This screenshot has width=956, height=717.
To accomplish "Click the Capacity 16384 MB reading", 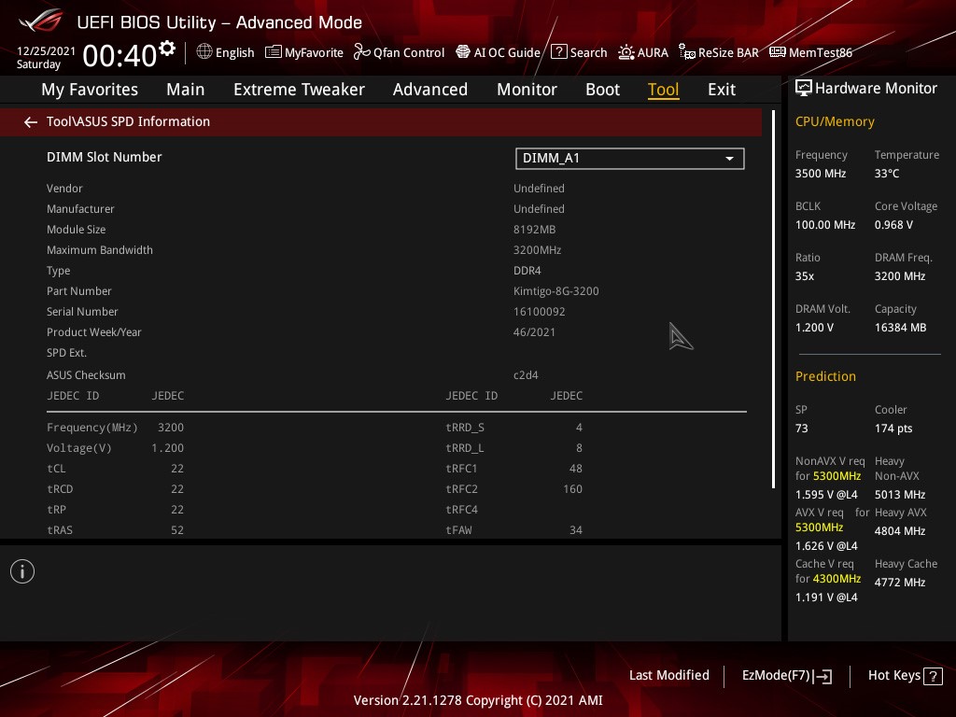I will (x=901, y=318).
